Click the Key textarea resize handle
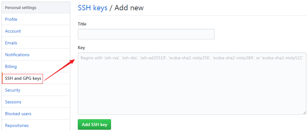This screenshot has height=131, width=307. coord(304,113)
